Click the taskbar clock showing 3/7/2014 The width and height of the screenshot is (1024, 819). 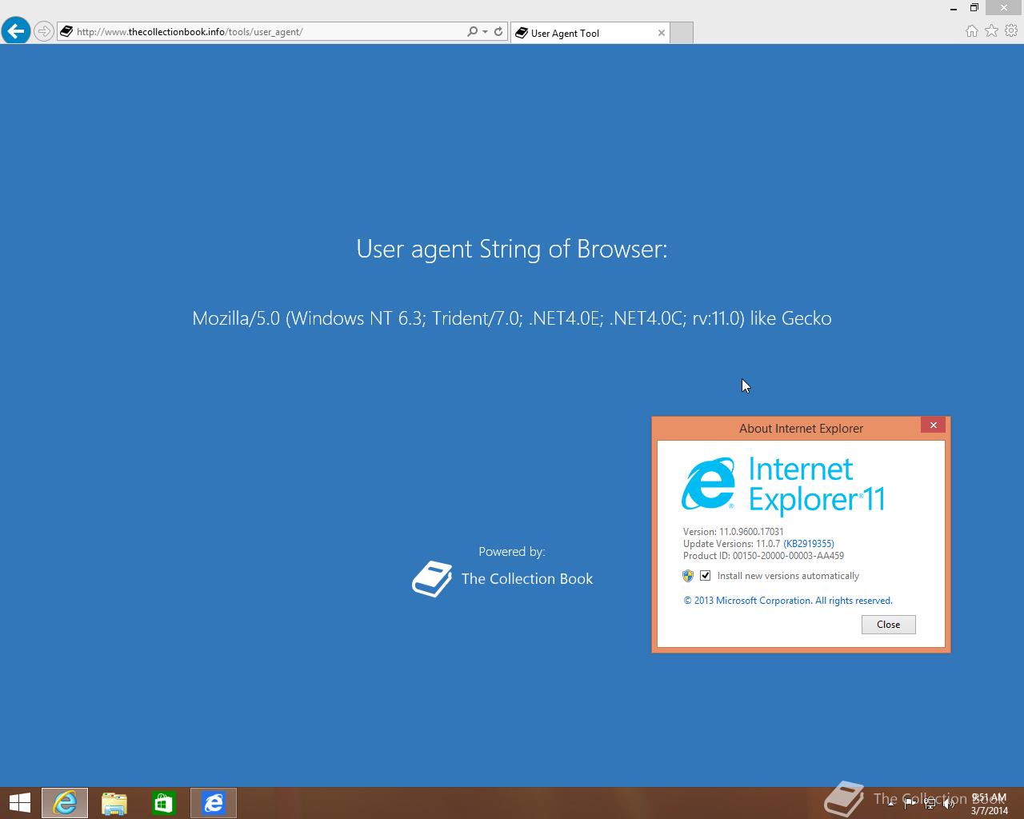tap(989, 804)
